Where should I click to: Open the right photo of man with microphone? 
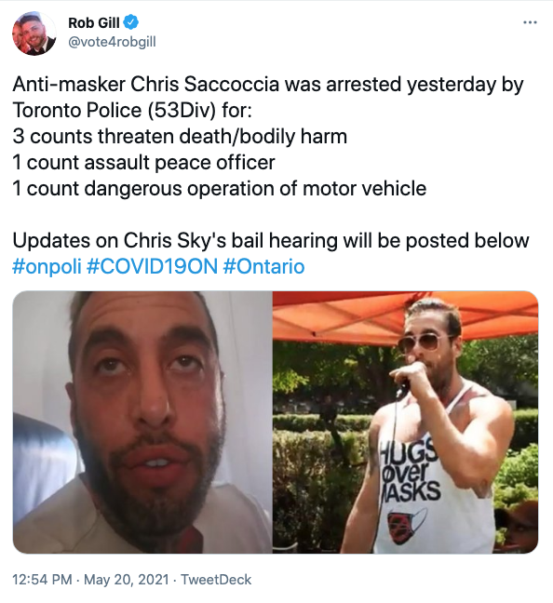(x=406, y=422)
